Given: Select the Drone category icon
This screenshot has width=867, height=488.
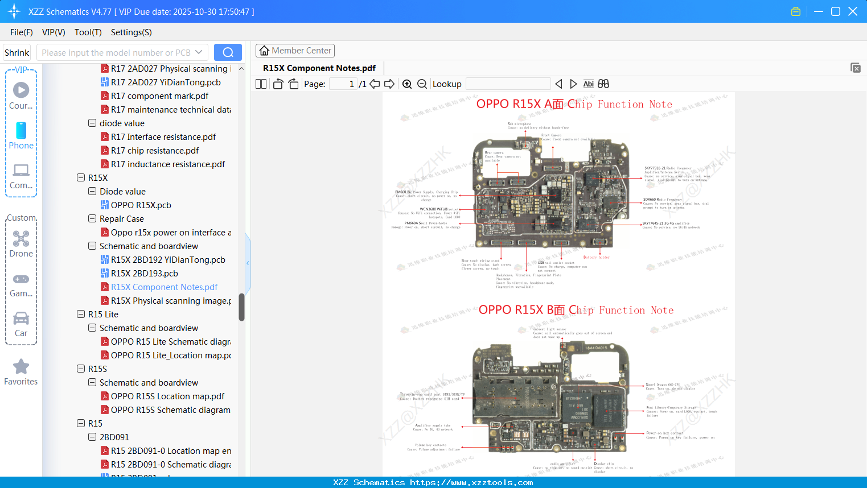Looking at the screenshot, I should (21, 244).
